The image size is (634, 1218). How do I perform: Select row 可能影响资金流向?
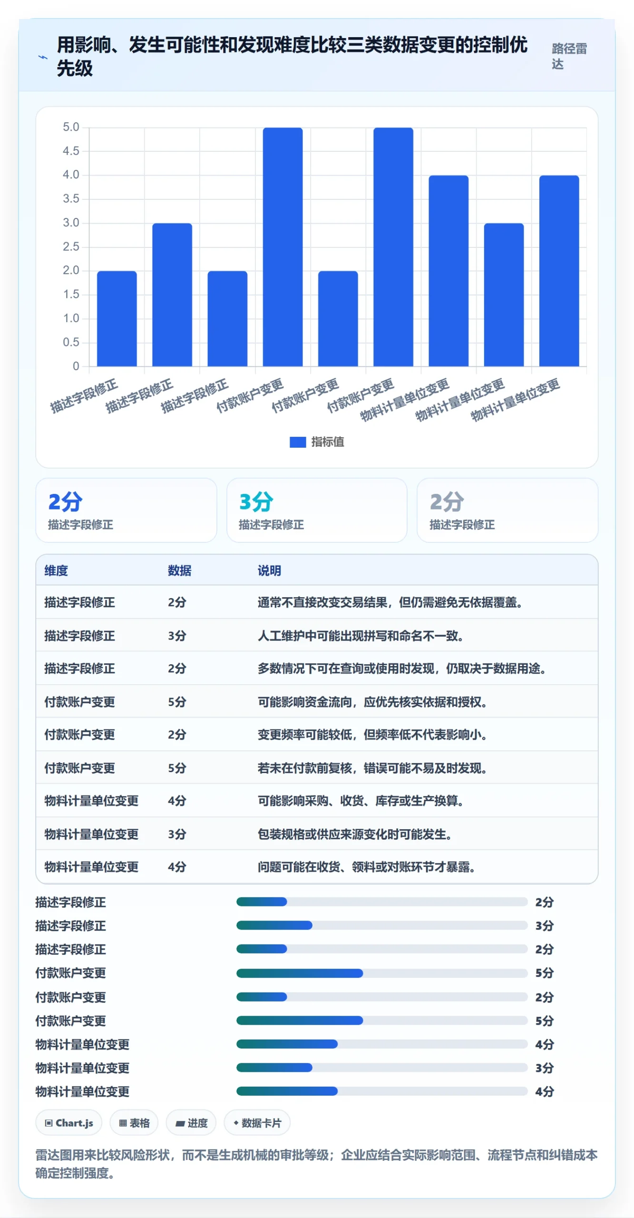point(317,702)
